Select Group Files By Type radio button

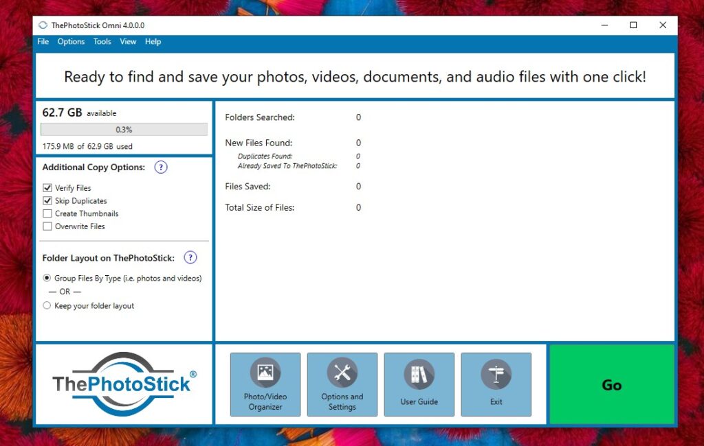(x=47, y=279)
